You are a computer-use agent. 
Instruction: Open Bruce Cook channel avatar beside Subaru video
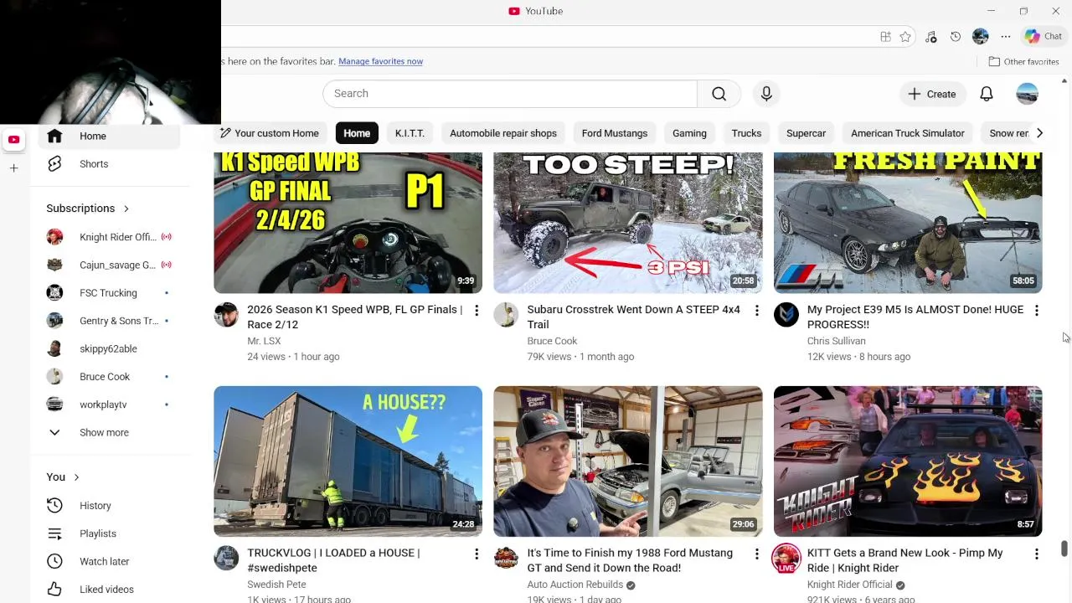click(506, 315)
